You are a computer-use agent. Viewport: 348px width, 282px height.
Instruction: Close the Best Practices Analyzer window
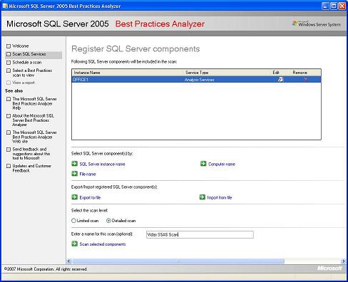coord(342,6)
